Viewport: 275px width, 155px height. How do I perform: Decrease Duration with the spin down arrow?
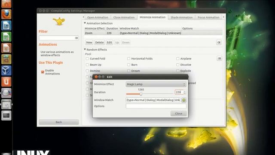(x=185, y=93)
